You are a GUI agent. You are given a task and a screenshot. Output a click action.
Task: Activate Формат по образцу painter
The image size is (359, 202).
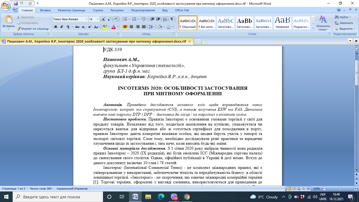(x=33, y=29)
